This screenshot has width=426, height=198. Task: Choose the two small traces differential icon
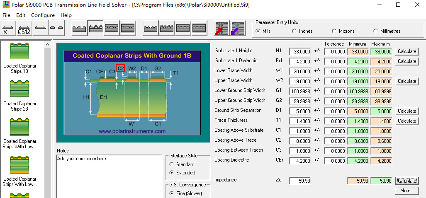57,28
